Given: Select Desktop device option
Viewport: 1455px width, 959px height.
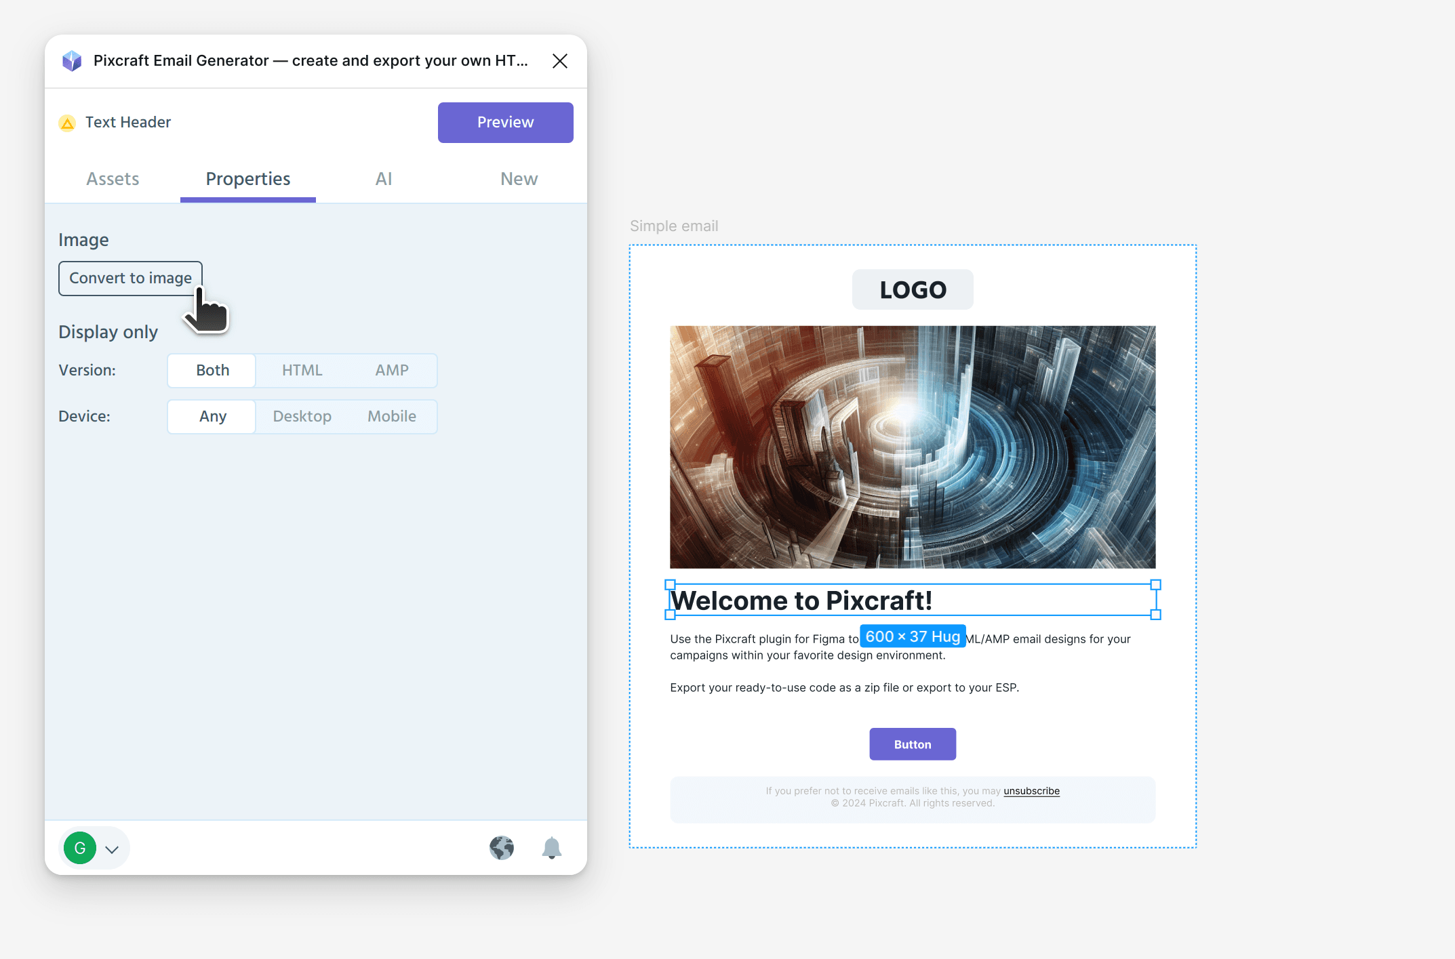Looking at the screenshot, I should 302,417.
